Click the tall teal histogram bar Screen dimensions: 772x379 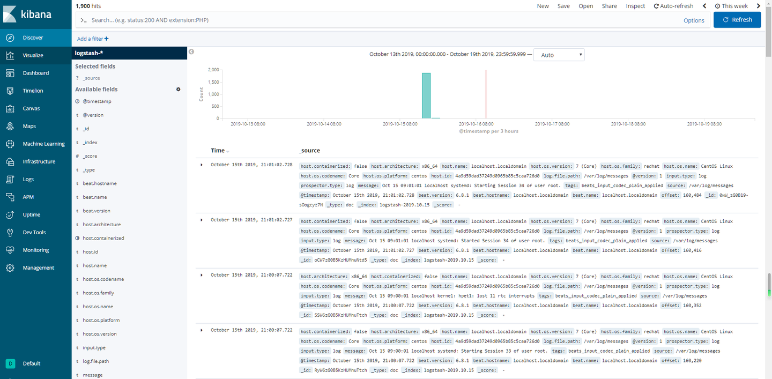tap(426, 95)
